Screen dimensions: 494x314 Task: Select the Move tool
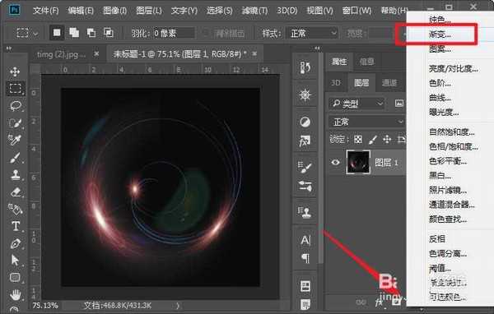tap(15, 72)
